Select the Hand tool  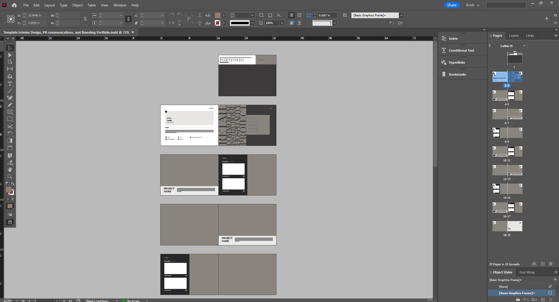(10, 170)
